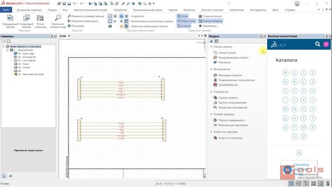Viewport: 332px width, 187px height.
Task: Click bottom-left preview icon under Просмотр недоступен
Action: [x=4, y=176]
